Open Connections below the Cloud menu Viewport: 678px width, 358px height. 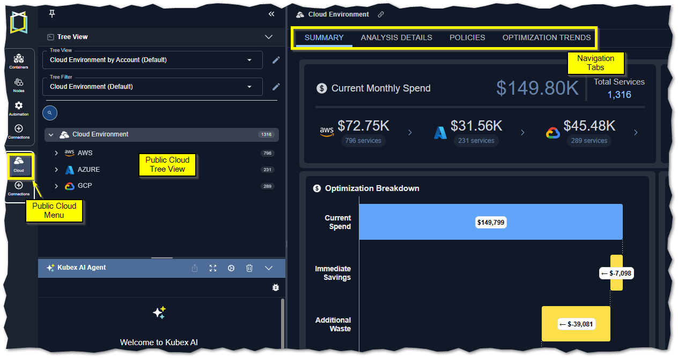19,188
